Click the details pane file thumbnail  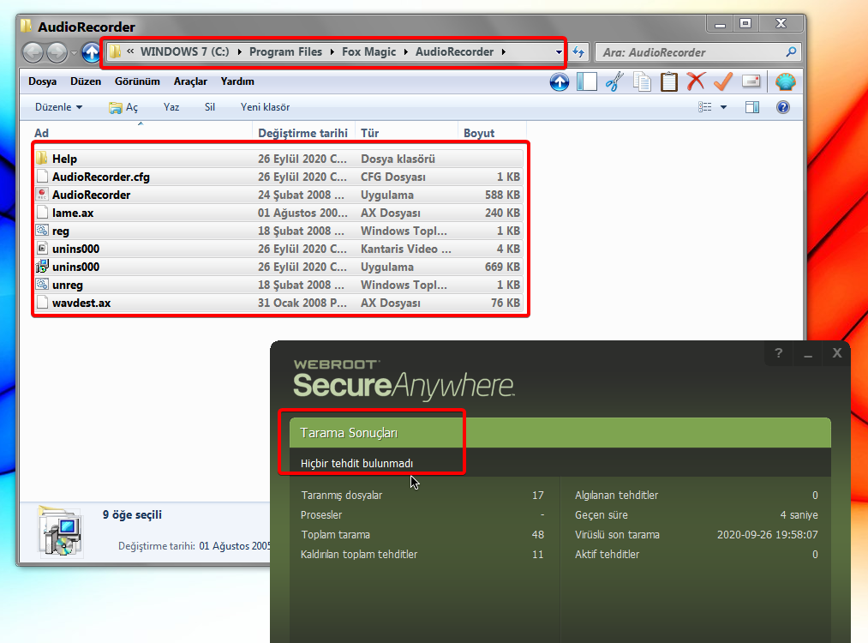(60, 532)
